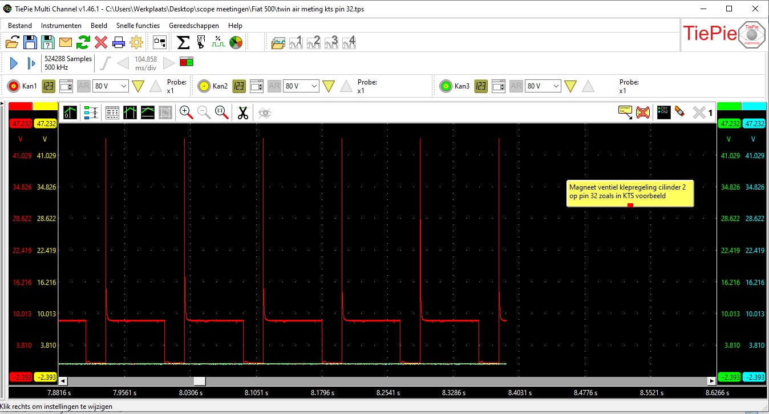769x414 pixels.
Task: Click the green refresh arrows icon
Action: pyautogui.click(x=83, y=42)
